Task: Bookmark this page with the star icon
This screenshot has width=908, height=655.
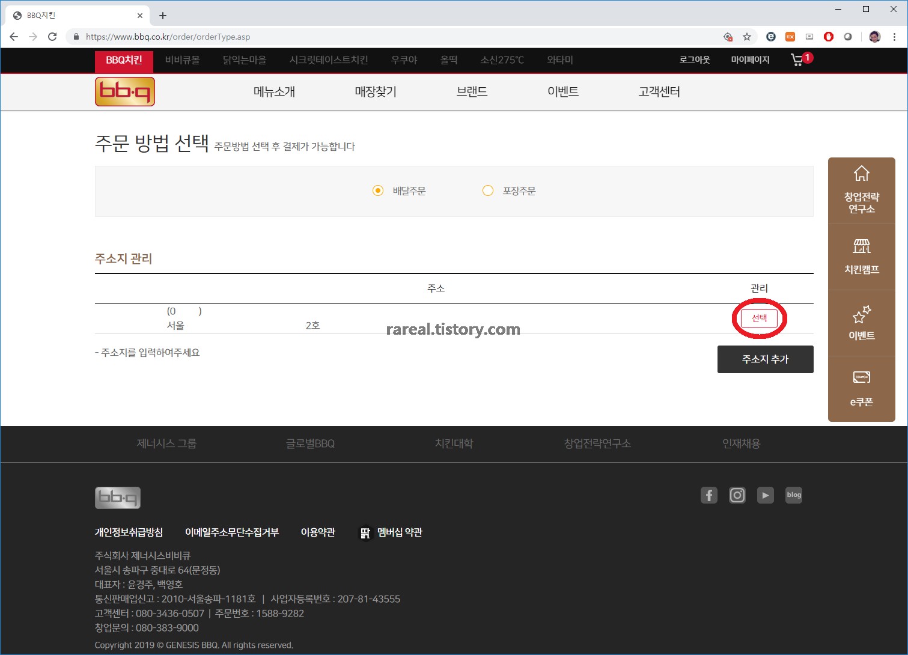Action: point(747,37)
